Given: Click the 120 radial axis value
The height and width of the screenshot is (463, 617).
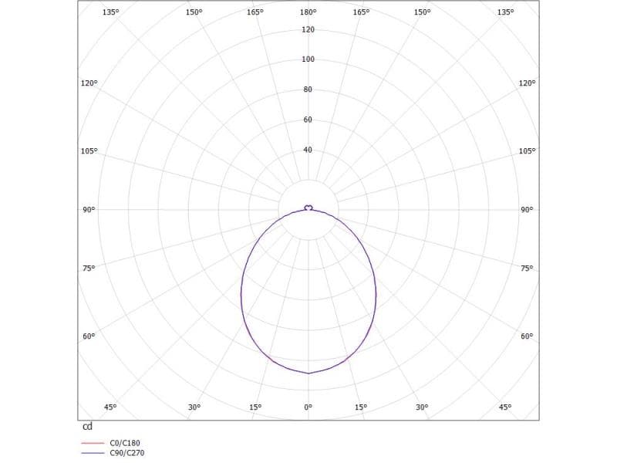Looking at the screenshot, I should tap(308, 29).
